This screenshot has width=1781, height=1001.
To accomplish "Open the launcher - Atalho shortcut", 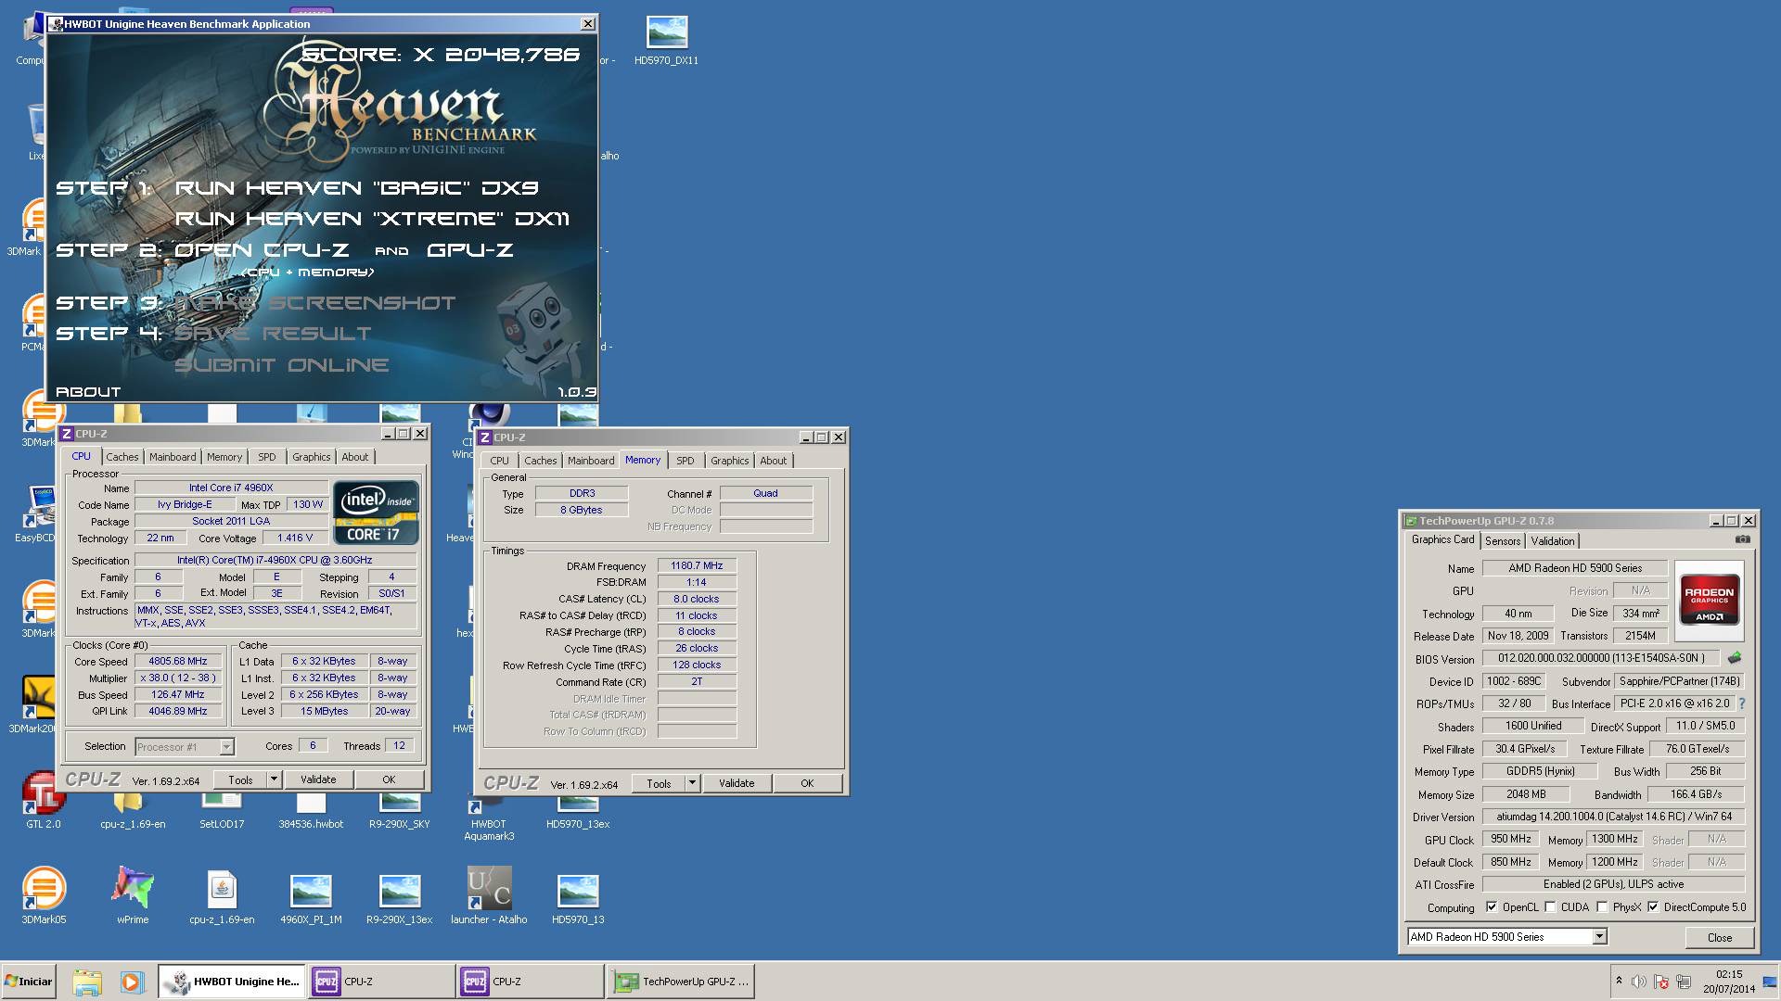I will pyautogui.click(x=489, y=895).
